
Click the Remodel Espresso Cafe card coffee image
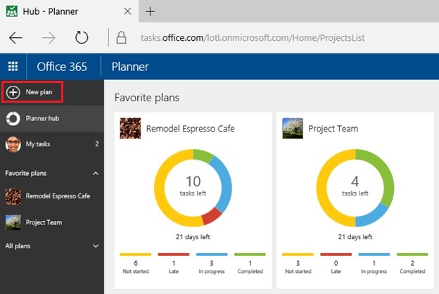click(130, 128)
